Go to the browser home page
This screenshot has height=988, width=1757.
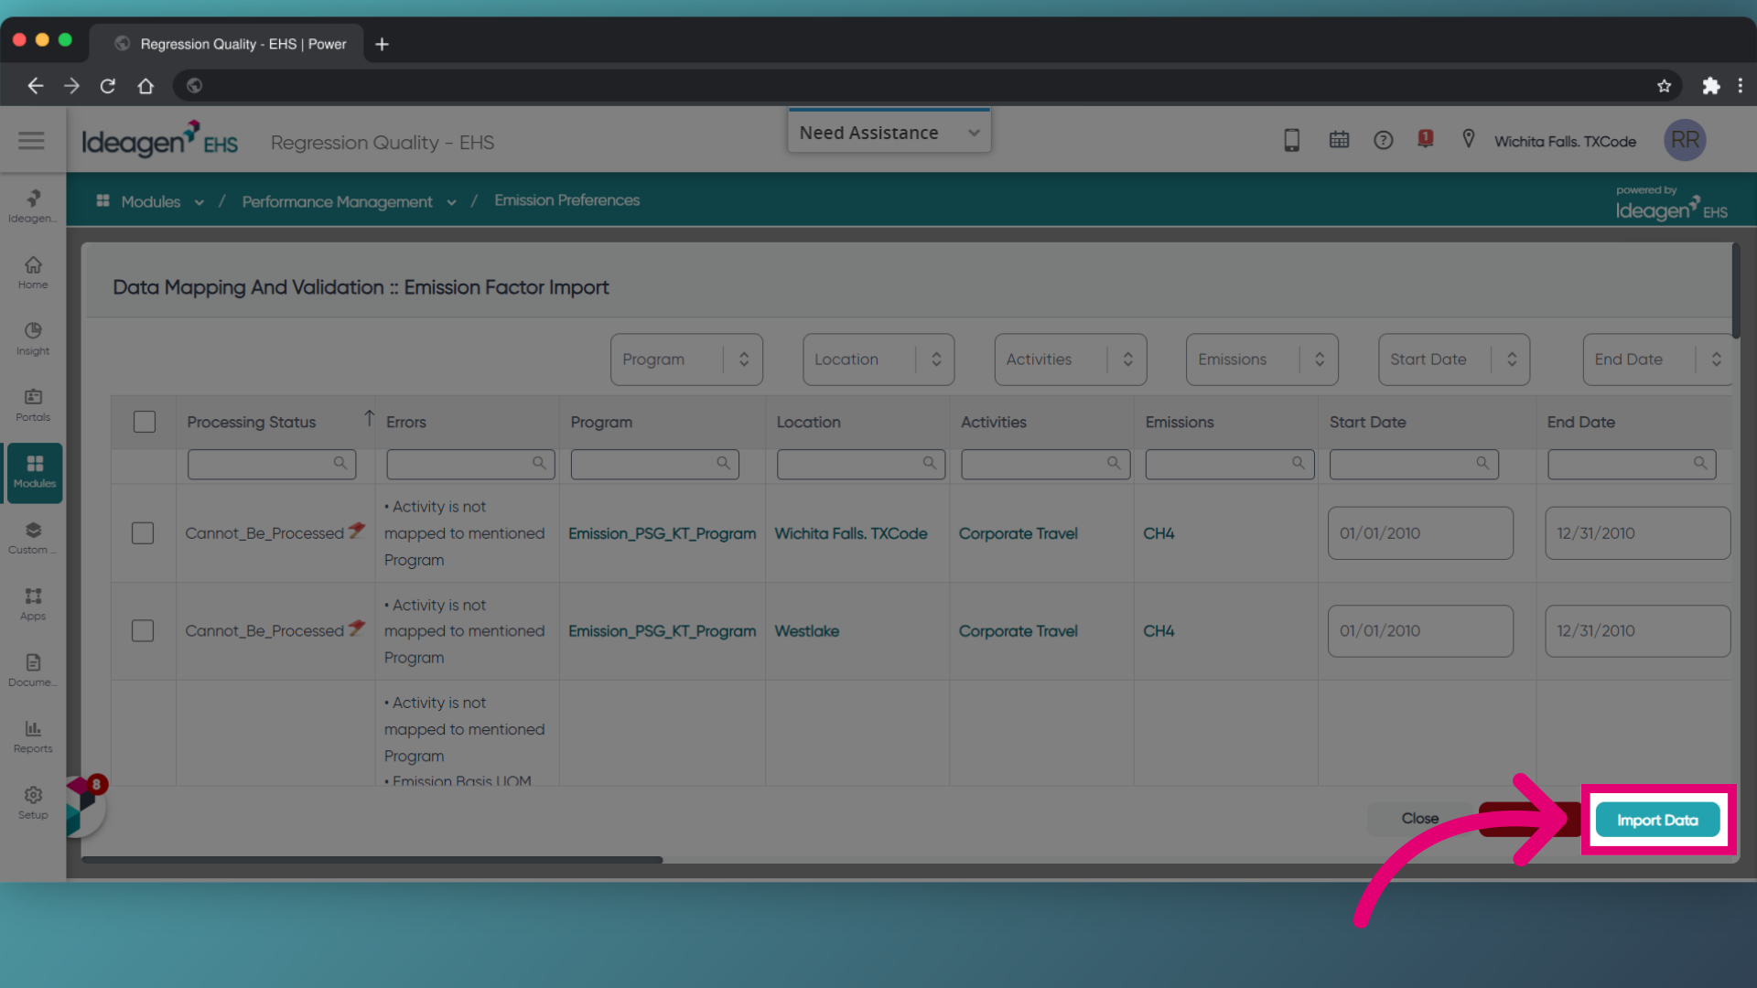(x=146, y=85)
